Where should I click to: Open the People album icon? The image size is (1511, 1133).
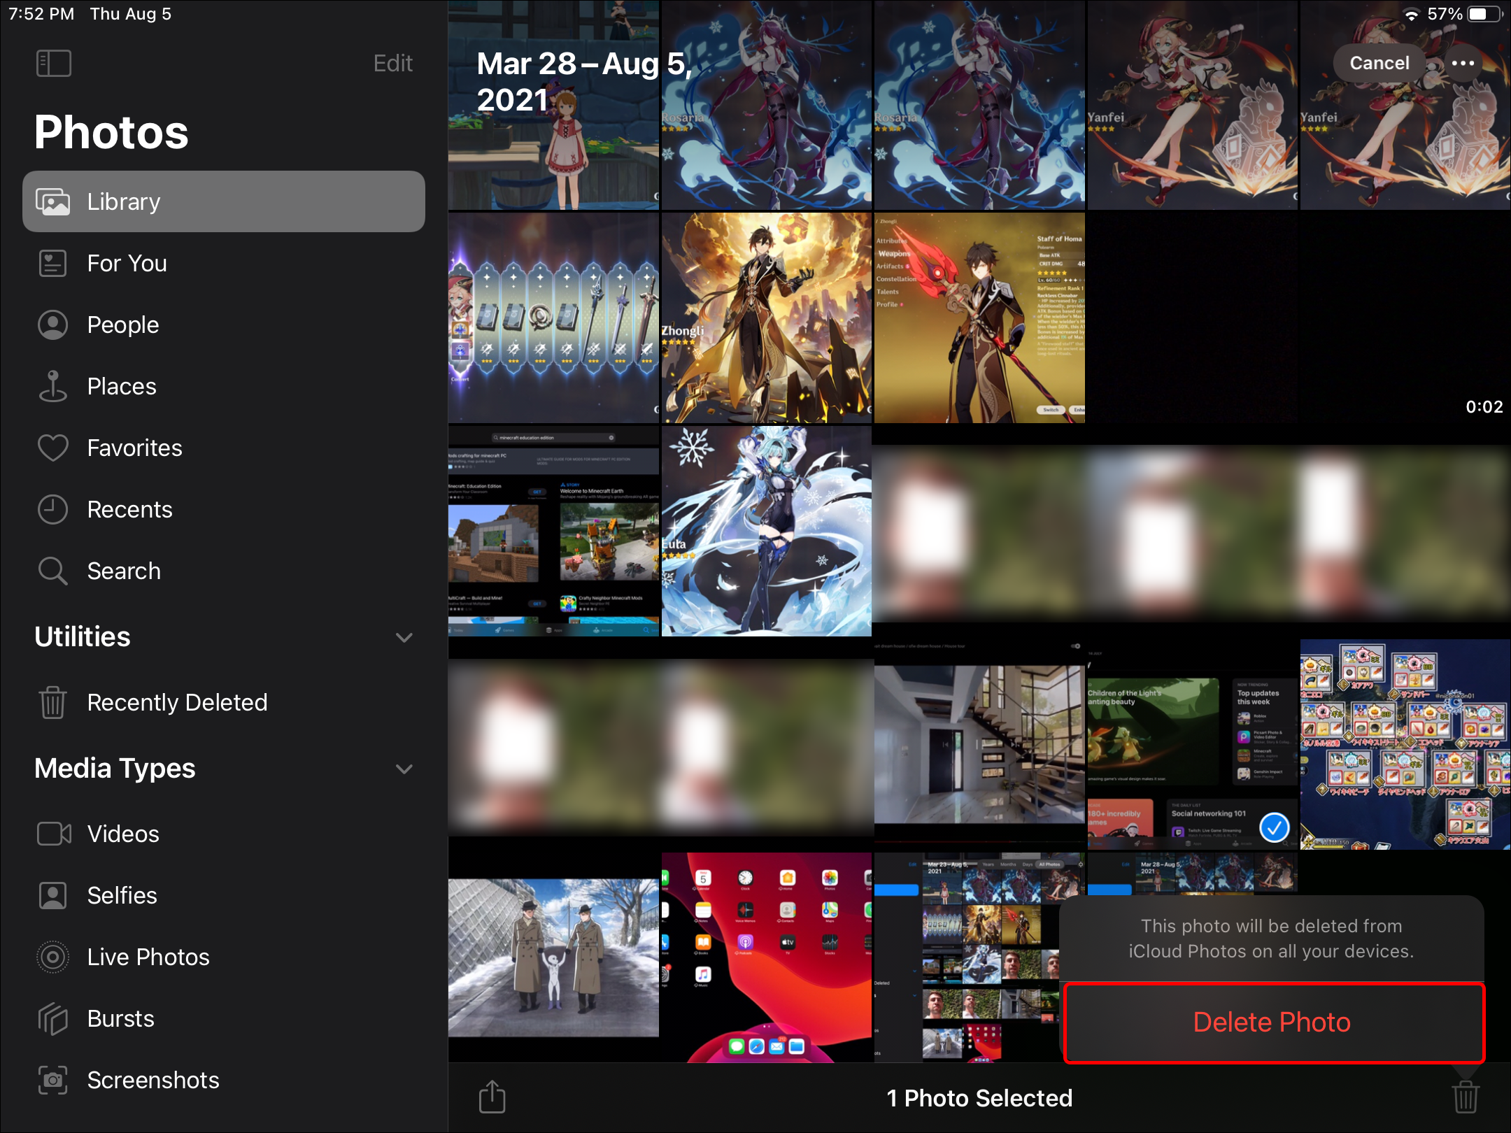(53, 325)
